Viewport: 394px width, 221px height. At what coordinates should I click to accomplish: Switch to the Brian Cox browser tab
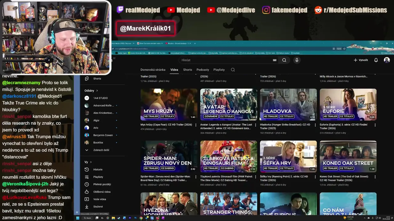tap(150, 44)
